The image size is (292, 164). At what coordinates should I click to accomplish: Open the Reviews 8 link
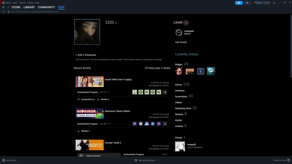(x=181, y=114)
